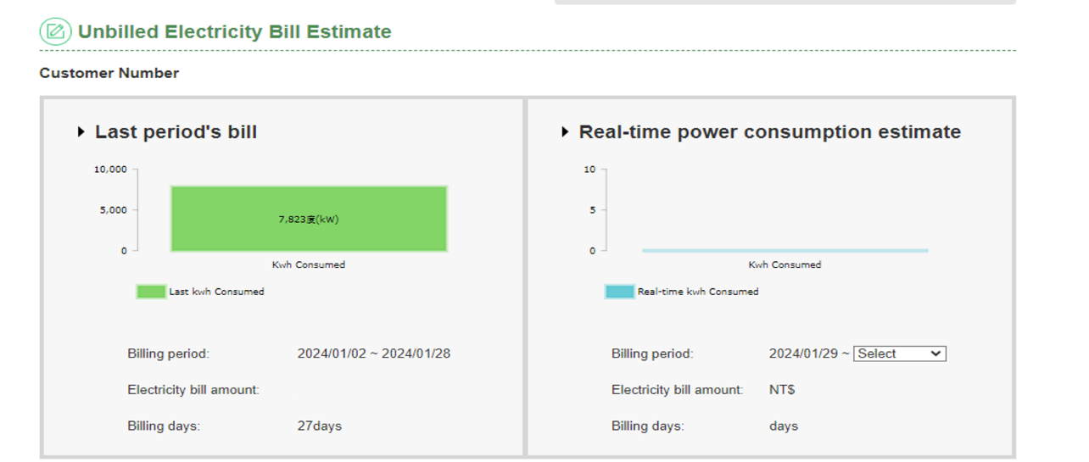Image resolution: width=1089 pixels, height=462 pixels.
Task: Click the Real-time kwh Consumed legend label
Action: [698, 292]
